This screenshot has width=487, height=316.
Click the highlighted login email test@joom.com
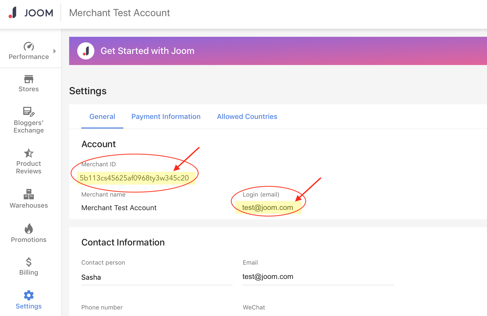tap(267, 207)
